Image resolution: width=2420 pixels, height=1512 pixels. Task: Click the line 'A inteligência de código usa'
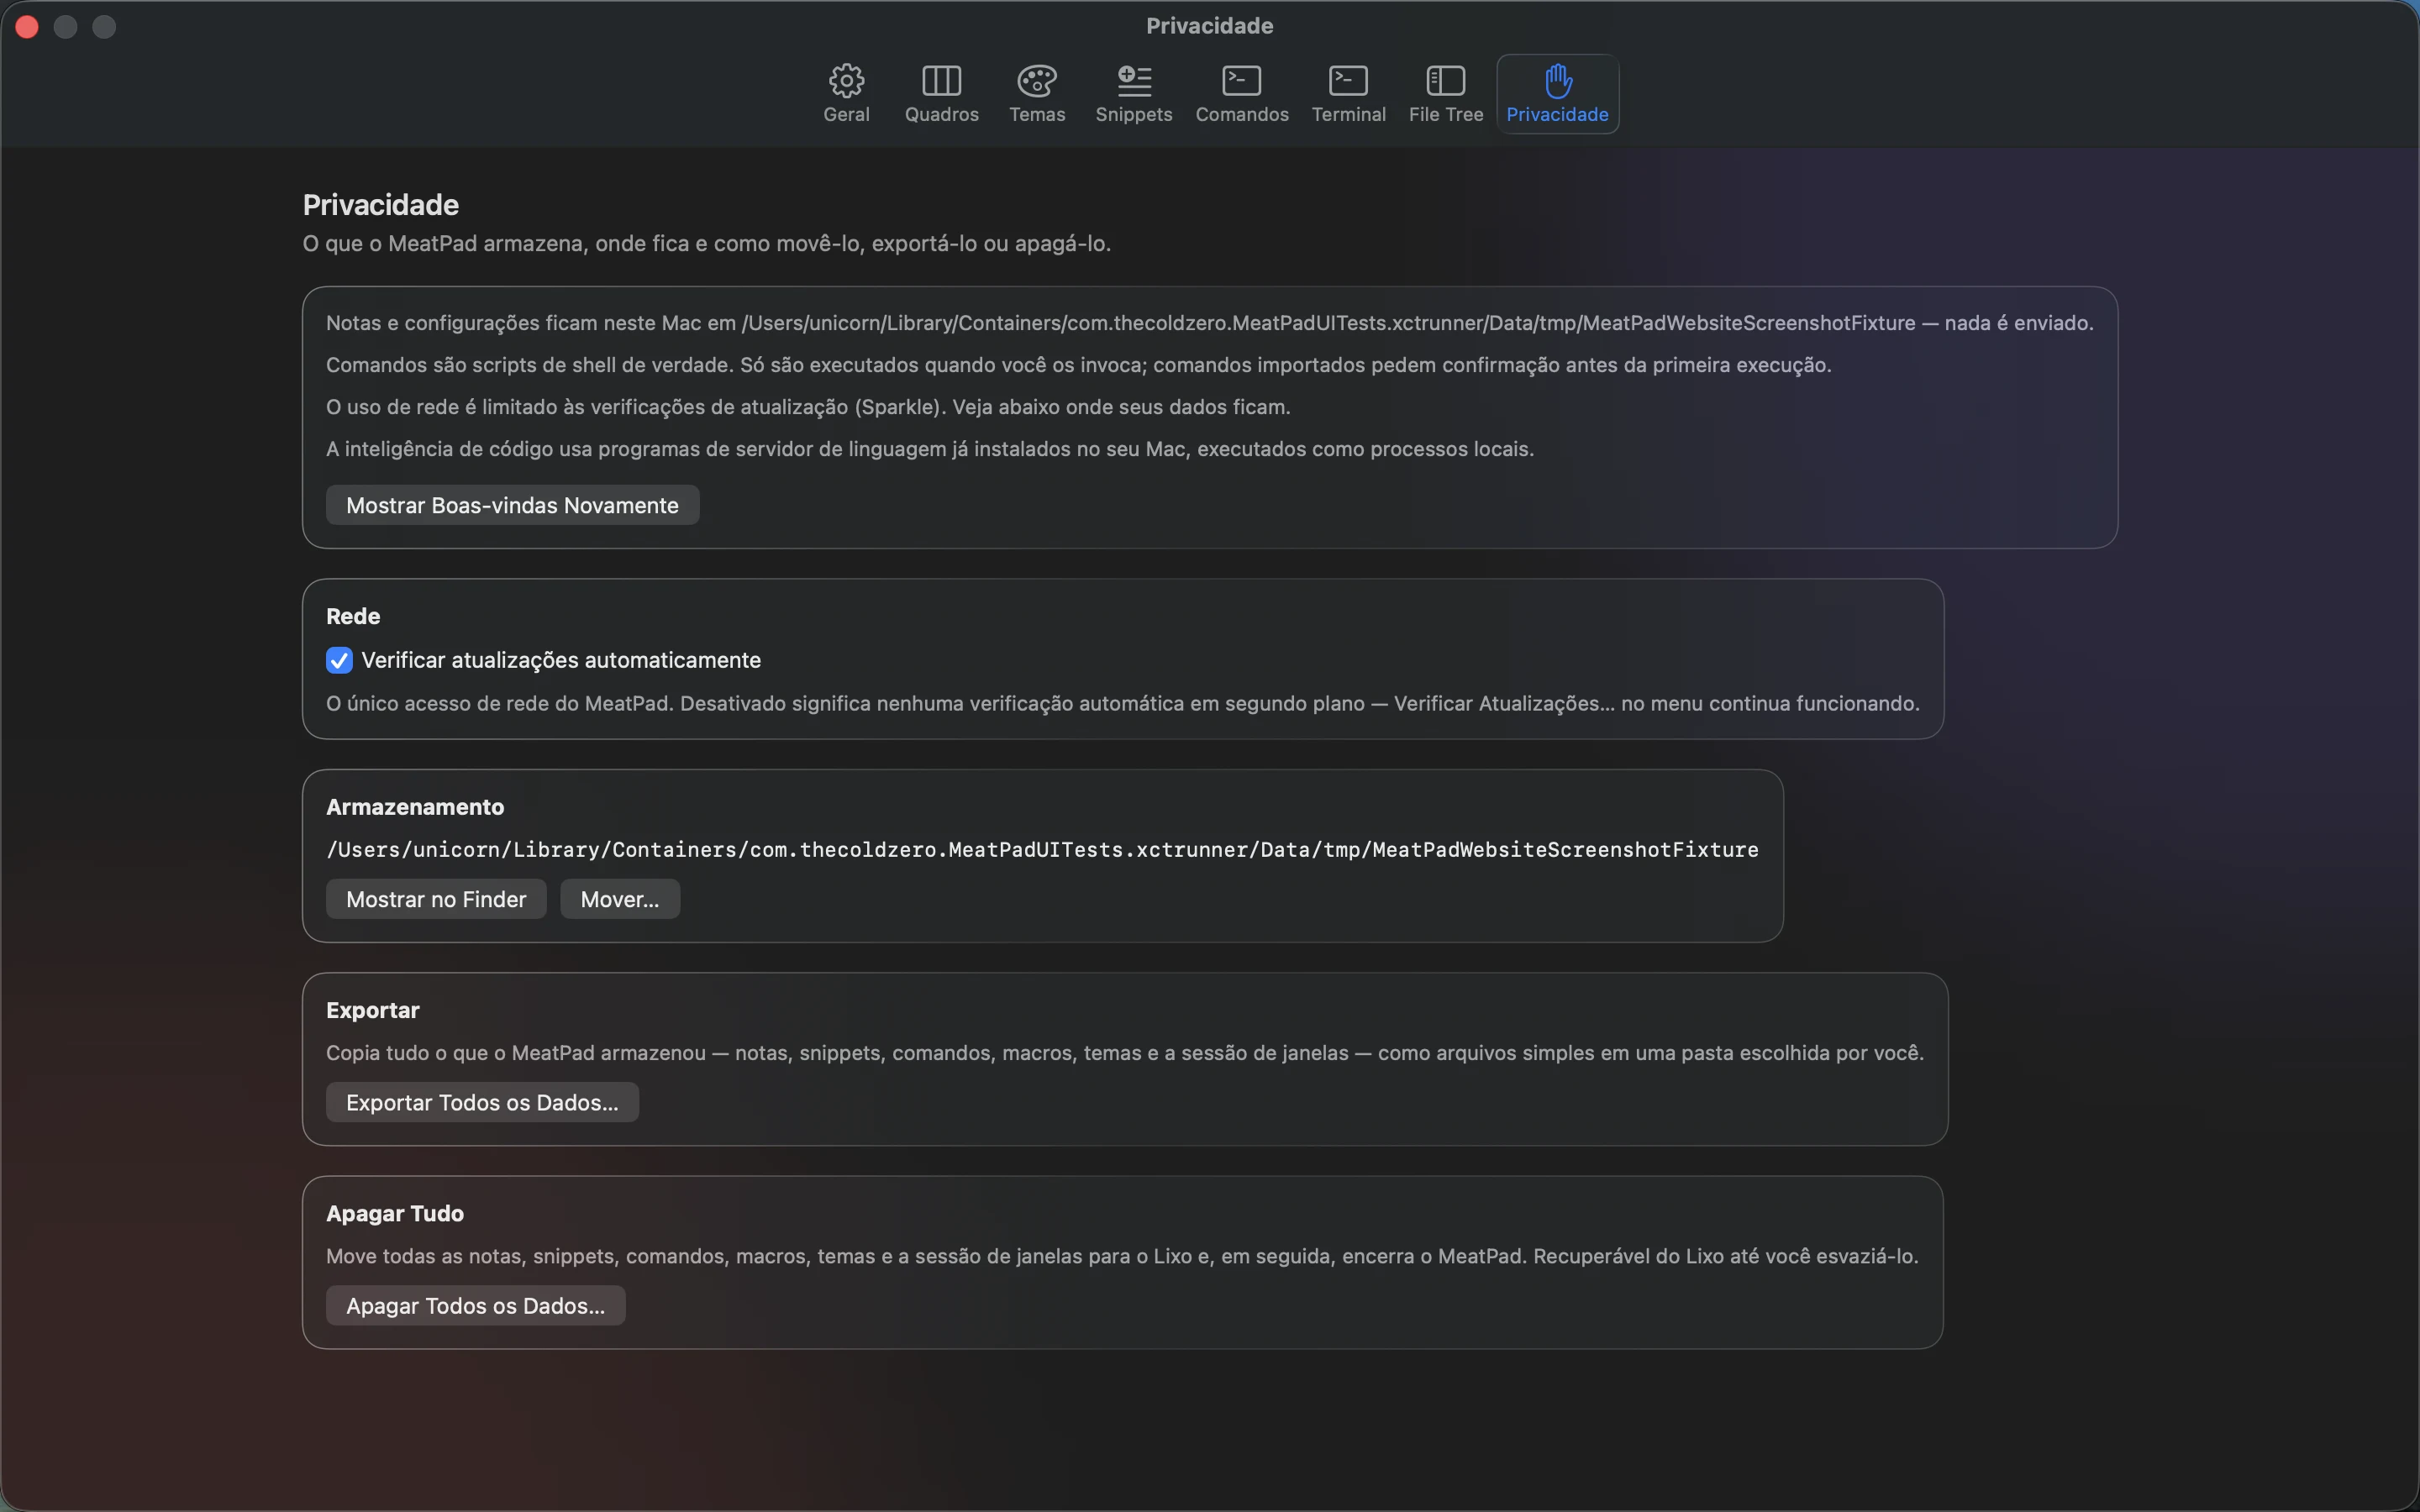tap(930, 449)
